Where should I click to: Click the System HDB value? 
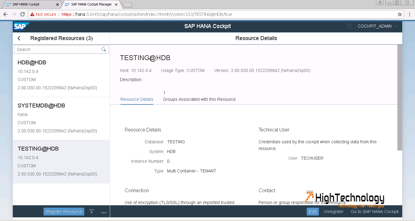[x=171, y=151]
